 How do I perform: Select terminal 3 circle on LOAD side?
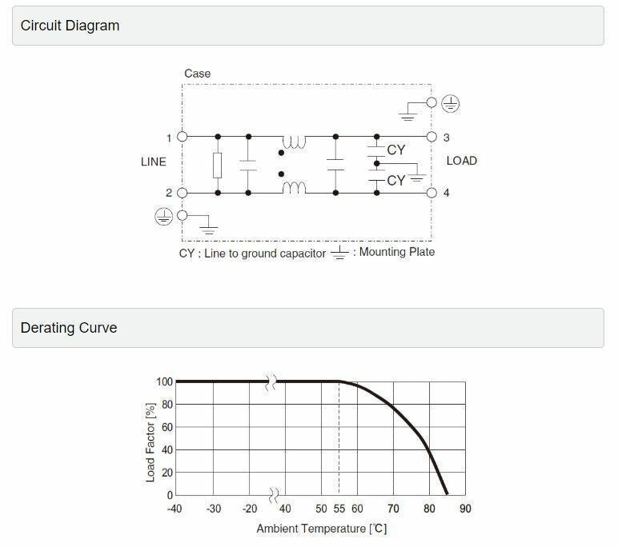[432, 137]
